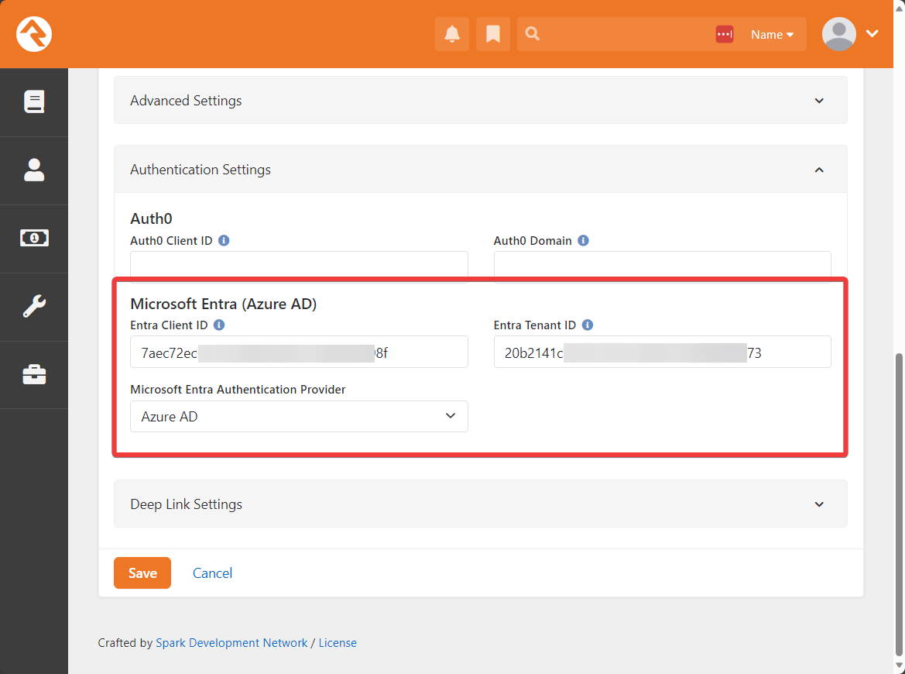Image resolution: width=905 pixels, height=674 pixels.
Task: Click the Rock RMS logo icon
Action: click(34, 34)
